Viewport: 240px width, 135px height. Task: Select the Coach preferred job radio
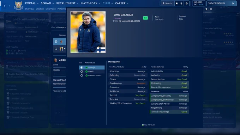(82, 72)
